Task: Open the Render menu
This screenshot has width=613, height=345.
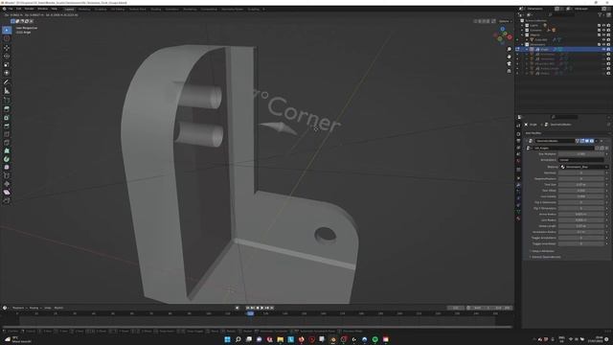Action: pos(30,9)
